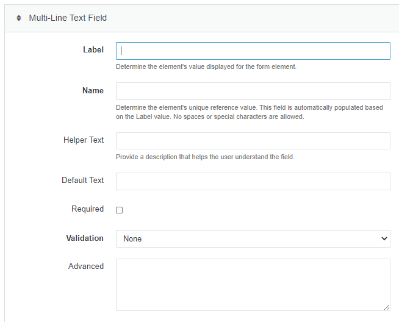
Task: Click the "Default Text" field caption
Action: click(83, 180)
